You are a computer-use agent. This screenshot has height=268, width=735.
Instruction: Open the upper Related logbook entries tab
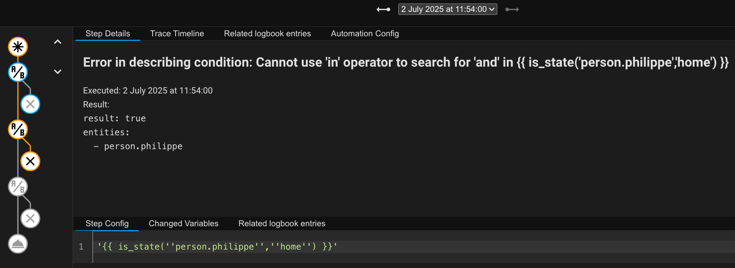click(x=268, y=33)
